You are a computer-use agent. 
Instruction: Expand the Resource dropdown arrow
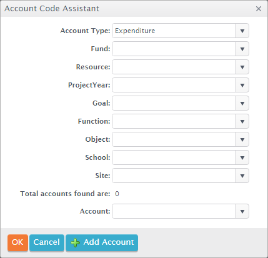point(242,67)
